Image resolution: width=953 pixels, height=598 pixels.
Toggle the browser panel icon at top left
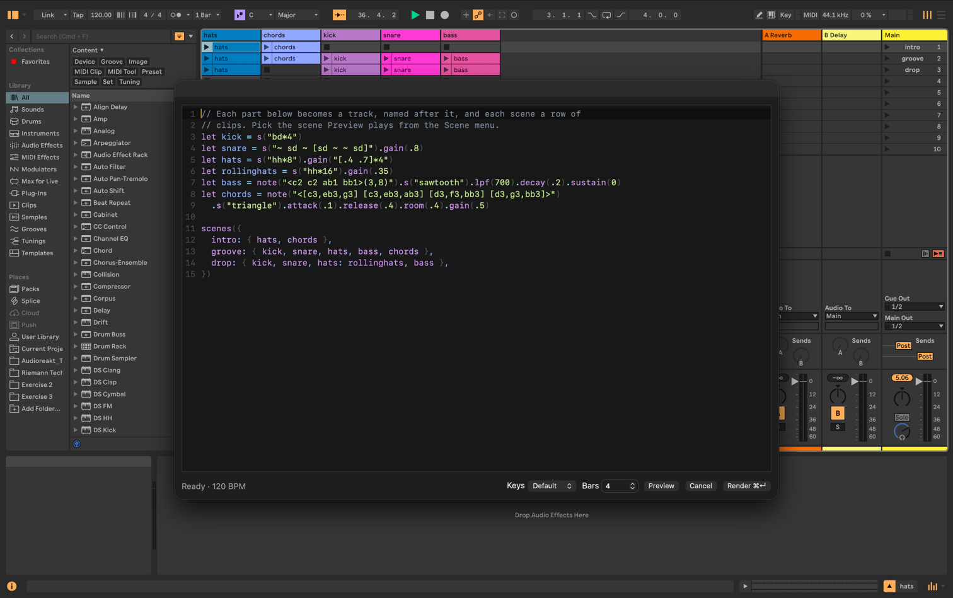click(x=13, y=15)
